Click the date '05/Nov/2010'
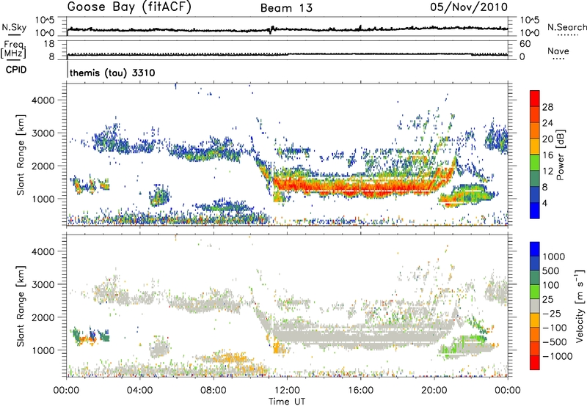The height and width of the screenshot is (406, 587). tap(469, 7)
